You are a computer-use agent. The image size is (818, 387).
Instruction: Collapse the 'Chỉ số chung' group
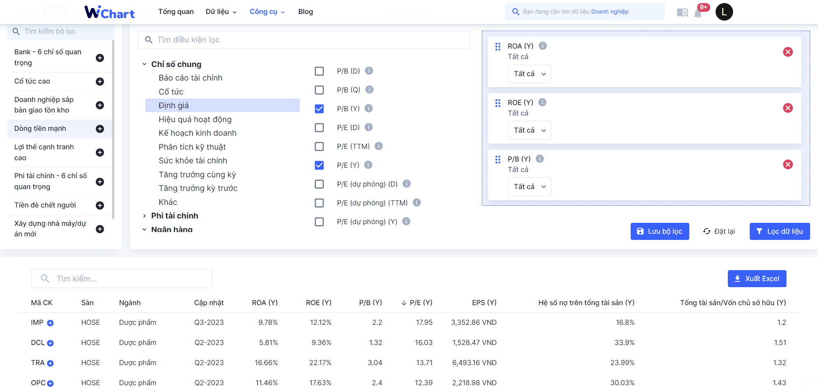(x=144, y=64)
